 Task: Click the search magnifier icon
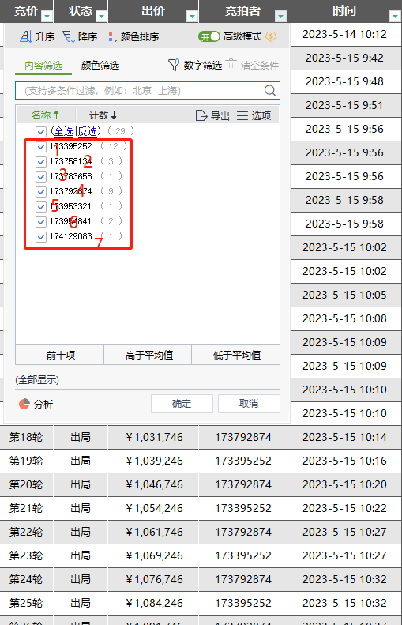[270, 91]
